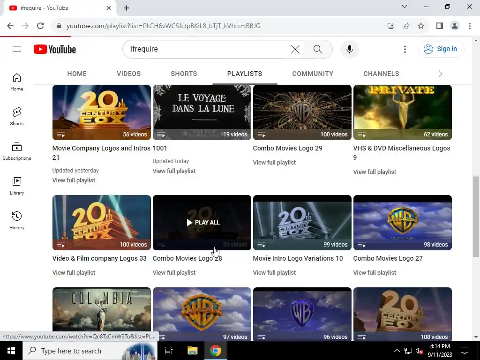
Task: Open Video & Film company Logos 33 thumbnail
Action: point(102,223)
